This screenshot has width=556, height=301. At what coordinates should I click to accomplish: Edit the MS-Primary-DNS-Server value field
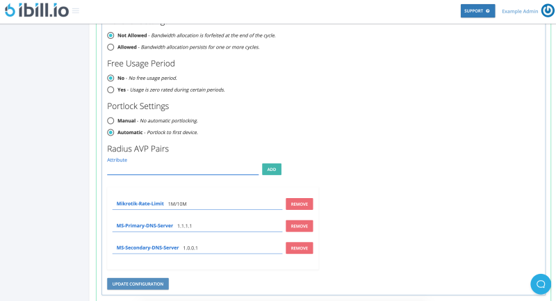click(226, 226)
